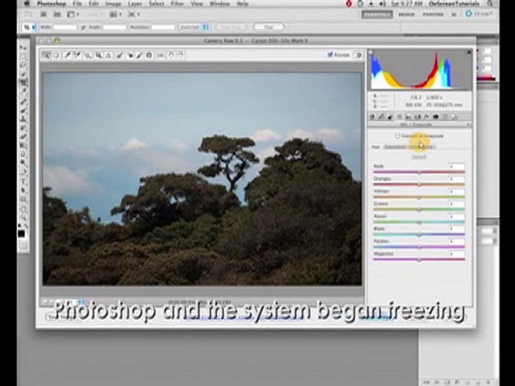Open the Tone Curve panel icon
This screenshot has width=515, height=386.
pos(381,116)
